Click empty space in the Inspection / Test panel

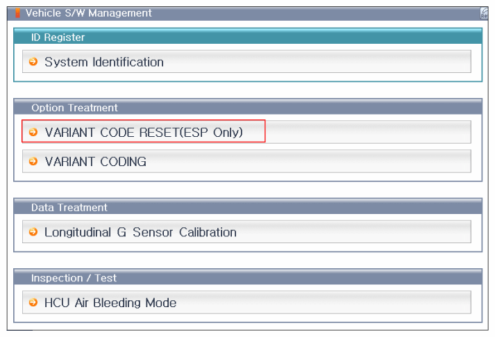point(247,319)
